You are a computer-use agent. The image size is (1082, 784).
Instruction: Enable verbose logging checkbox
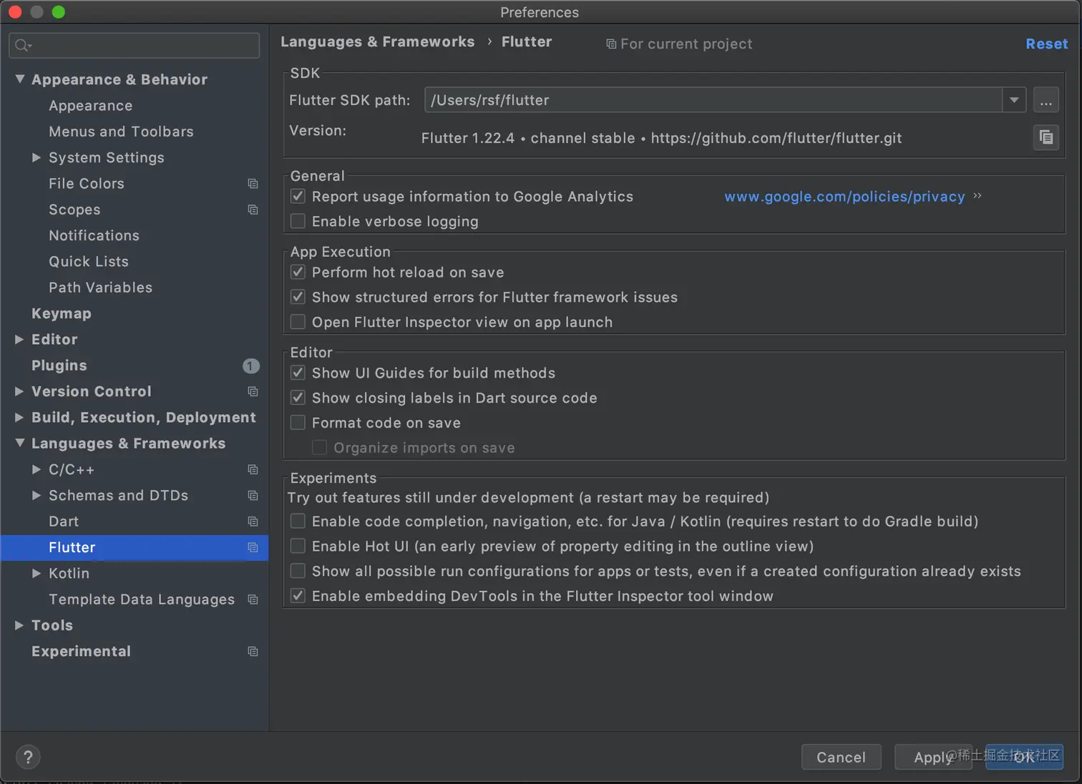(298, 221)
